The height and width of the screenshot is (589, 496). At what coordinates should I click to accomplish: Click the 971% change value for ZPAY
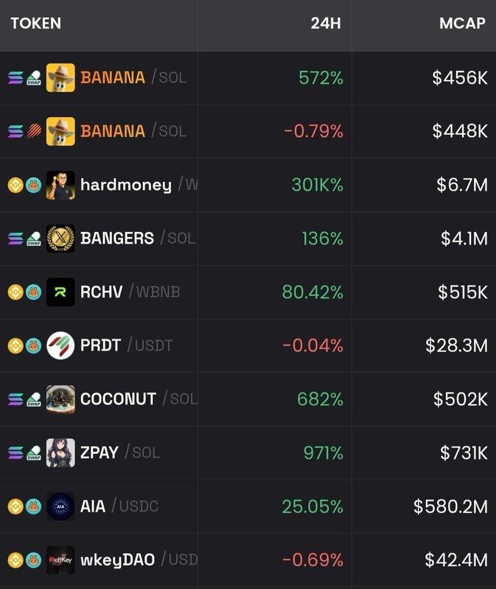tap(323, 453)
